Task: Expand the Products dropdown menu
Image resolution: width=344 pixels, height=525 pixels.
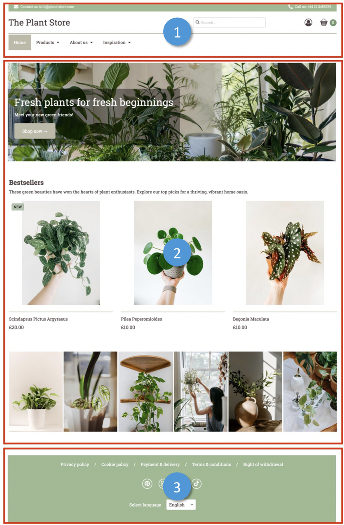Action: [48, 42]
